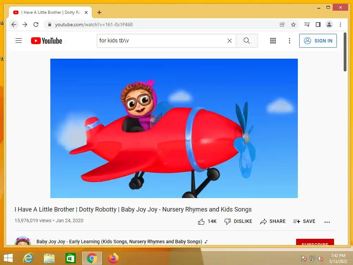The width and height of the screenshot is (353, 265).
Task: Open Chrome's three-dot menu
Action: pos(340,24)
